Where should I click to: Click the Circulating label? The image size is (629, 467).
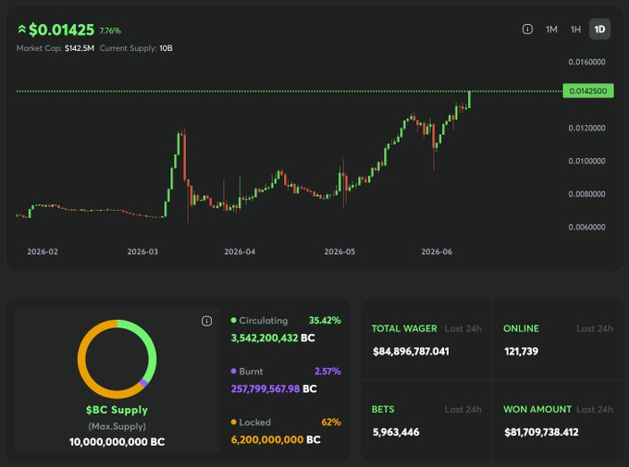tap(263, 321)
